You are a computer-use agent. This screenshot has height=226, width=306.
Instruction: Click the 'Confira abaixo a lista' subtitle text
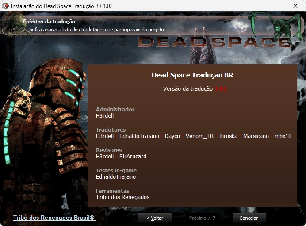(x=96, y=30)
